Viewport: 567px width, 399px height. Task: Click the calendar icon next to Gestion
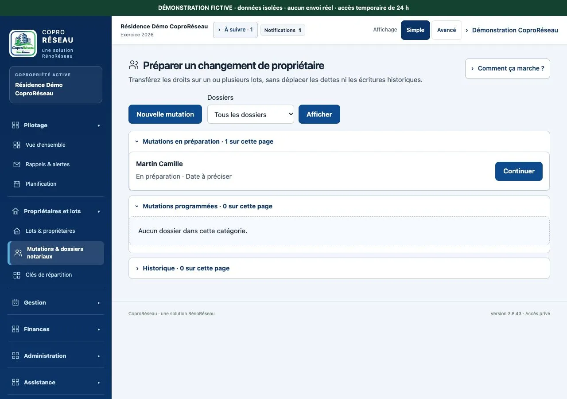pyautogui.click(x=16, y=302)
